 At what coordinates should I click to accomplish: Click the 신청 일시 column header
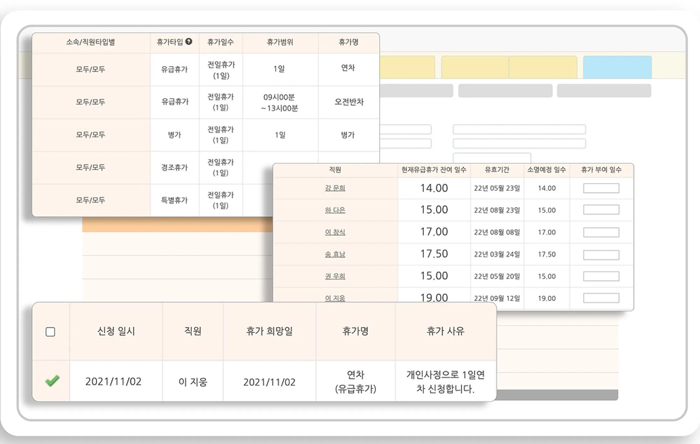click(116, 331)
